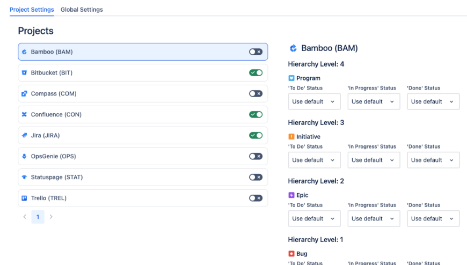This screenshot has height=265, width=467.
Task: Enable the Trello (TREL) project toggle
Action: coord(256,198)
